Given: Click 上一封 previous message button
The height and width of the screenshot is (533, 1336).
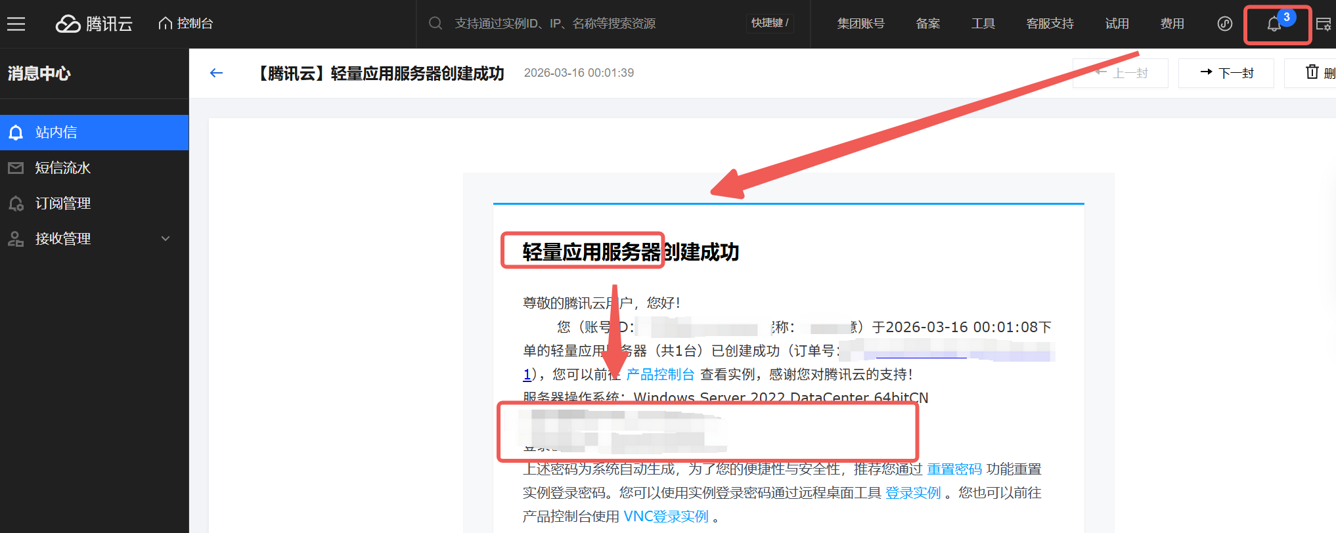Looking at the screenshot, I should (1121, 73).
